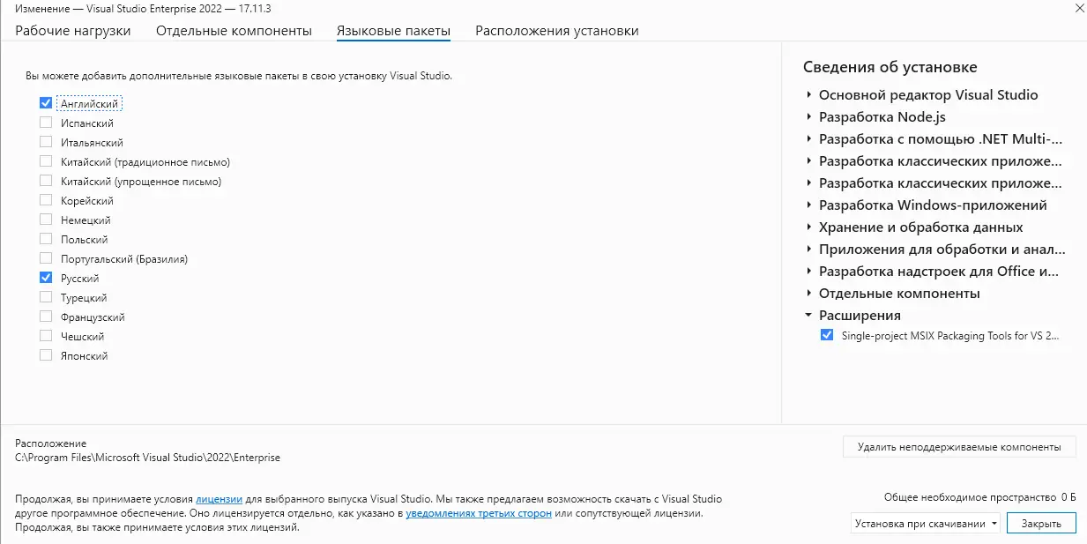The height and width of the screenshot is (544, 1087).
Task: Go to the Расположения установки tab
Action: [x=556, y=31]
